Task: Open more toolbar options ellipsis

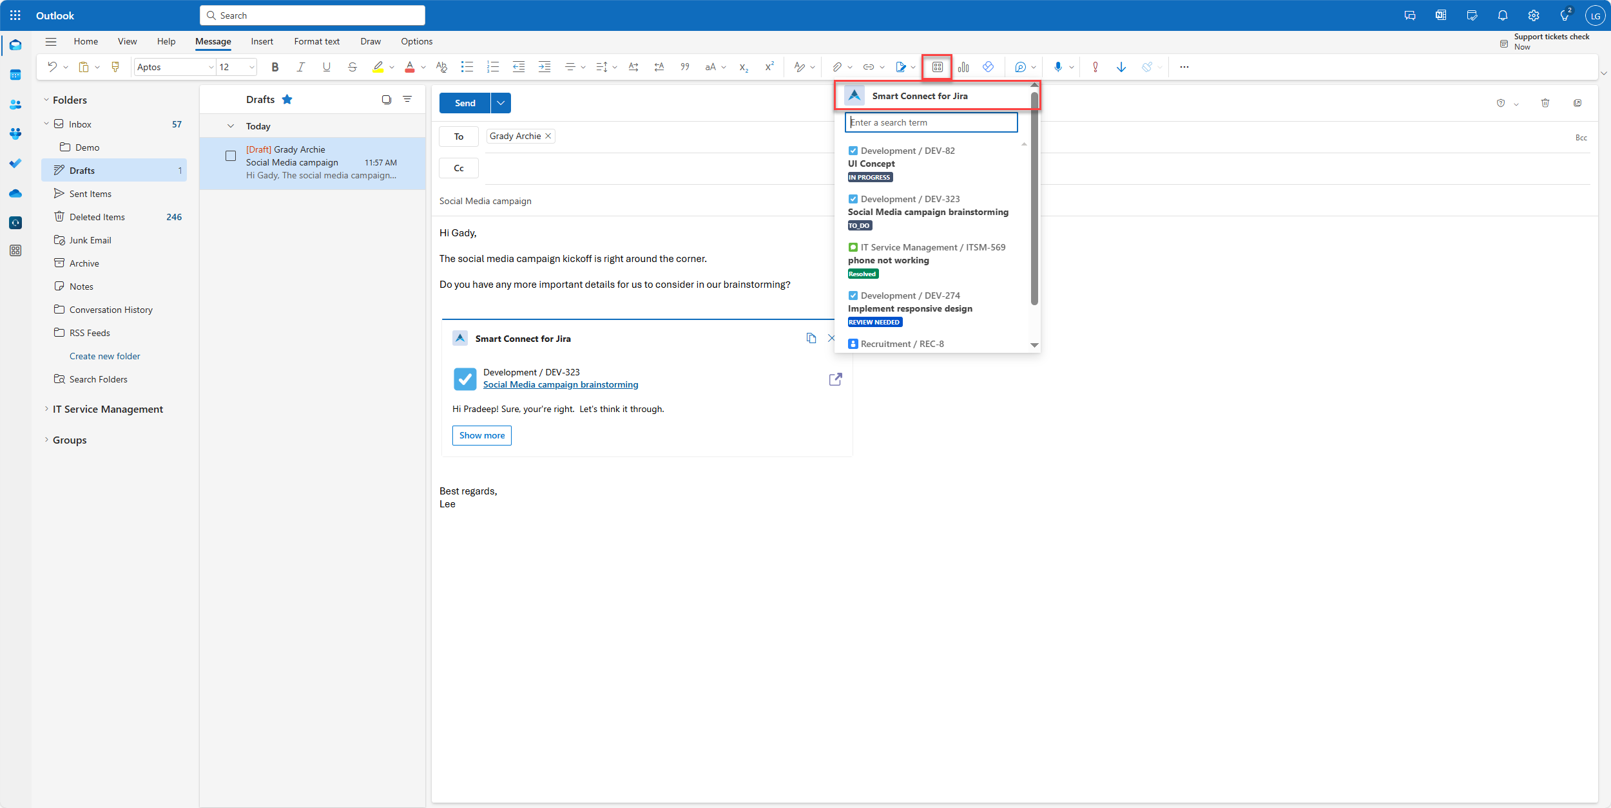Action: 1184,67
